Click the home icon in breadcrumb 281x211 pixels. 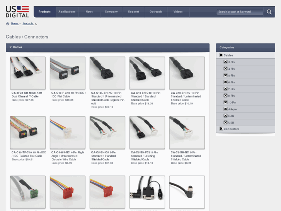tap(7, 24)
